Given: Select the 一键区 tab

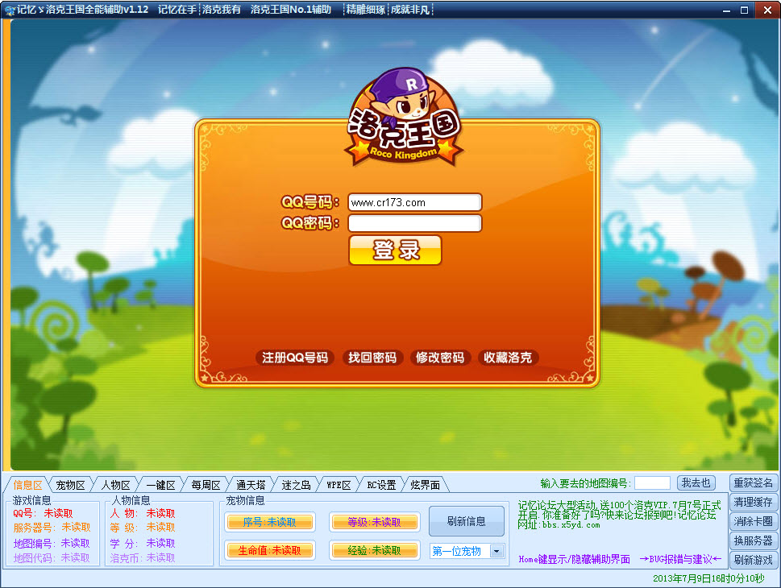Looking at the screenshot, I should click(161, 485).
